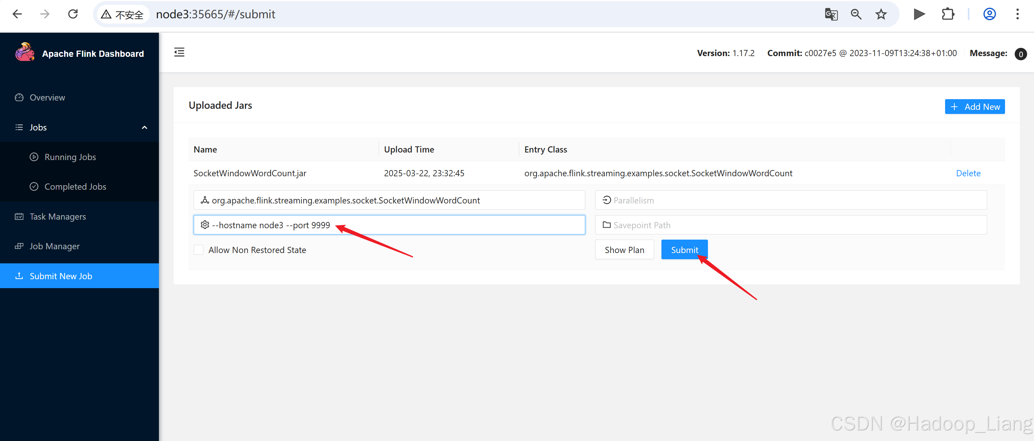1034x441 pixels.
Task: Click the Delete link for the jar
Action: [968, 173]
